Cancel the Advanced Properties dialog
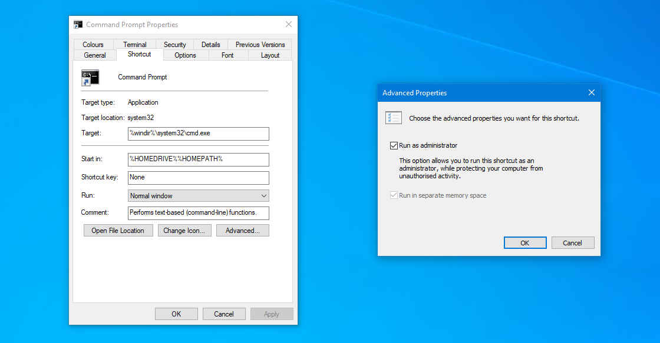The height and width of the screenshot is (343, 660). click(x=573, y=243)
